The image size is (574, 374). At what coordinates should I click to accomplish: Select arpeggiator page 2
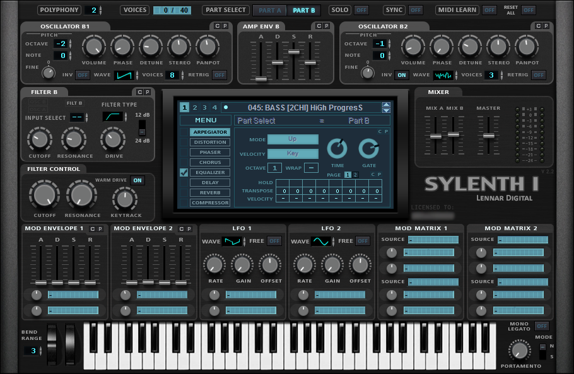pyautogui.click(x=355, y=175)
